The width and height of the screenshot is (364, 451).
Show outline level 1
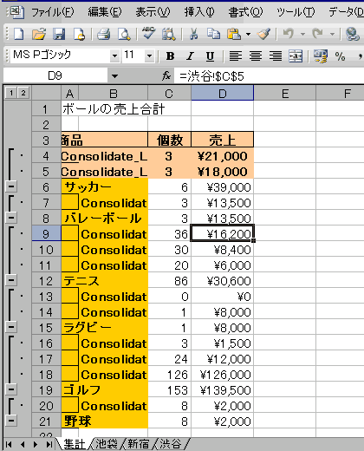click(x=11, y=93)
